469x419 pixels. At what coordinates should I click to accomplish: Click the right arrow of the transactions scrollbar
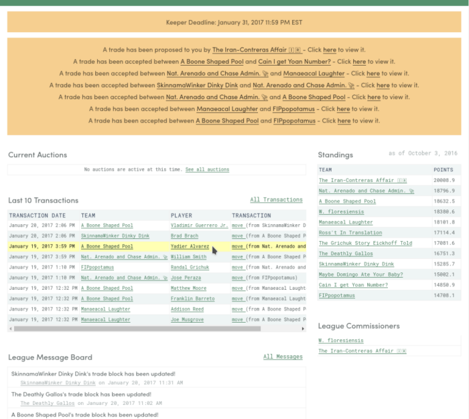pyautogui.click(x=303, y=329)
